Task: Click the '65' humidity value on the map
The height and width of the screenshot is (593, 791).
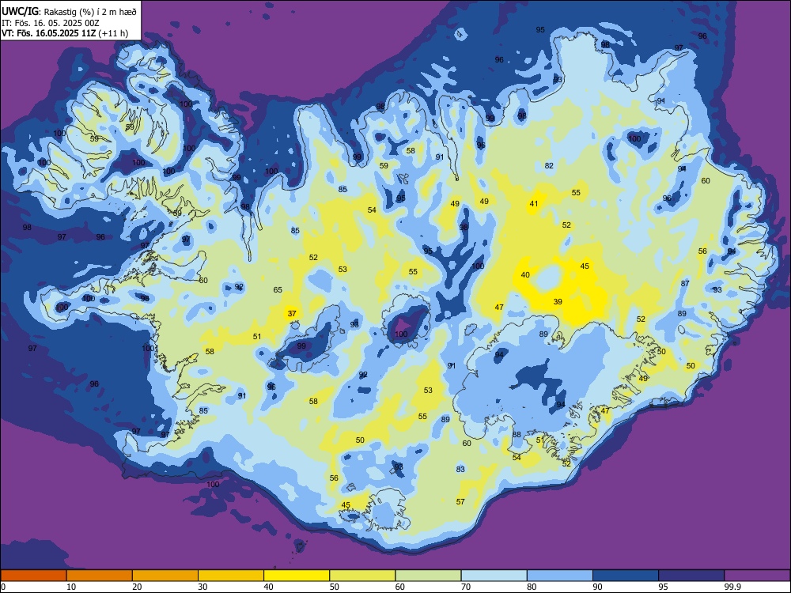Action: coord(278,290)
